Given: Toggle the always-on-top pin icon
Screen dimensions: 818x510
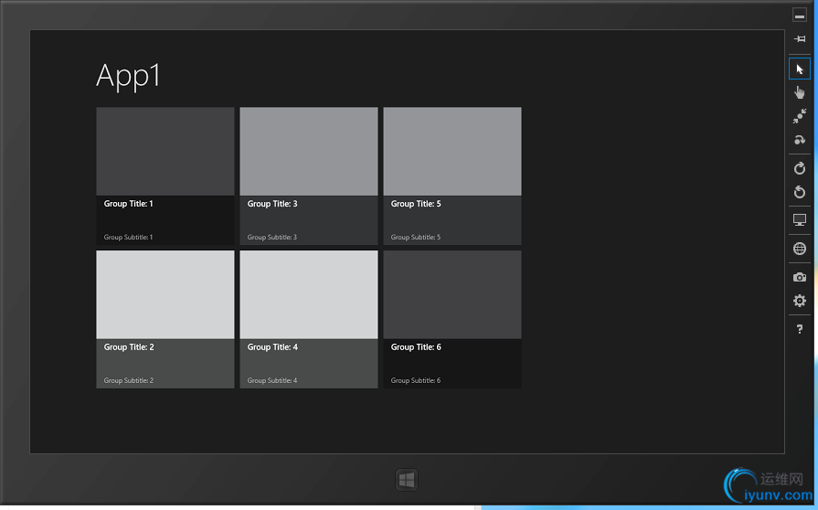Looking at the screenshot, I should pyautogui.click(x=799, y=39).
